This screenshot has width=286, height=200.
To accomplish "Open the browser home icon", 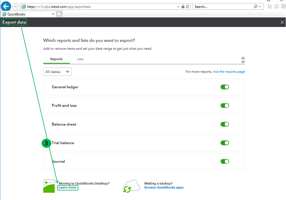I will pyautogui.click(x=269, y=6).
